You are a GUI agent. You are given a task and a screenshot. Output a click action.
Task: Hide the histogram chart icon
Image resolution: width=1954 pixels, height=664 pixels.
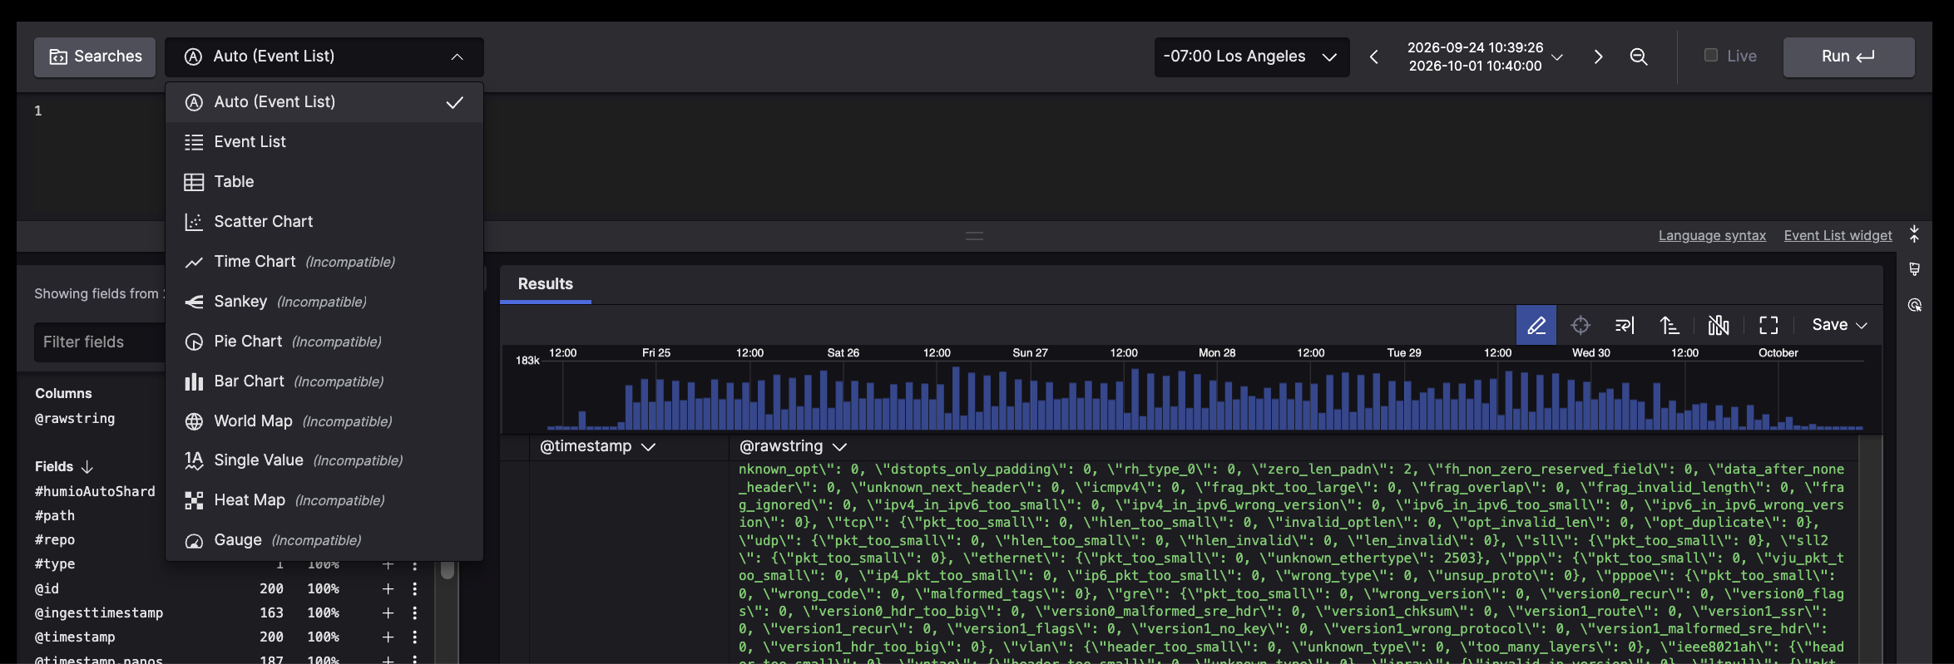1719,325
